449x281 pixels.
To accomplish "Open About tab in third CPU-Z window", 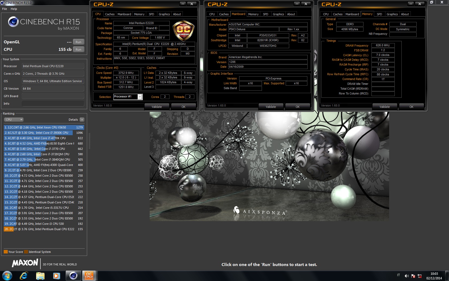I will (x=405, y=14).
